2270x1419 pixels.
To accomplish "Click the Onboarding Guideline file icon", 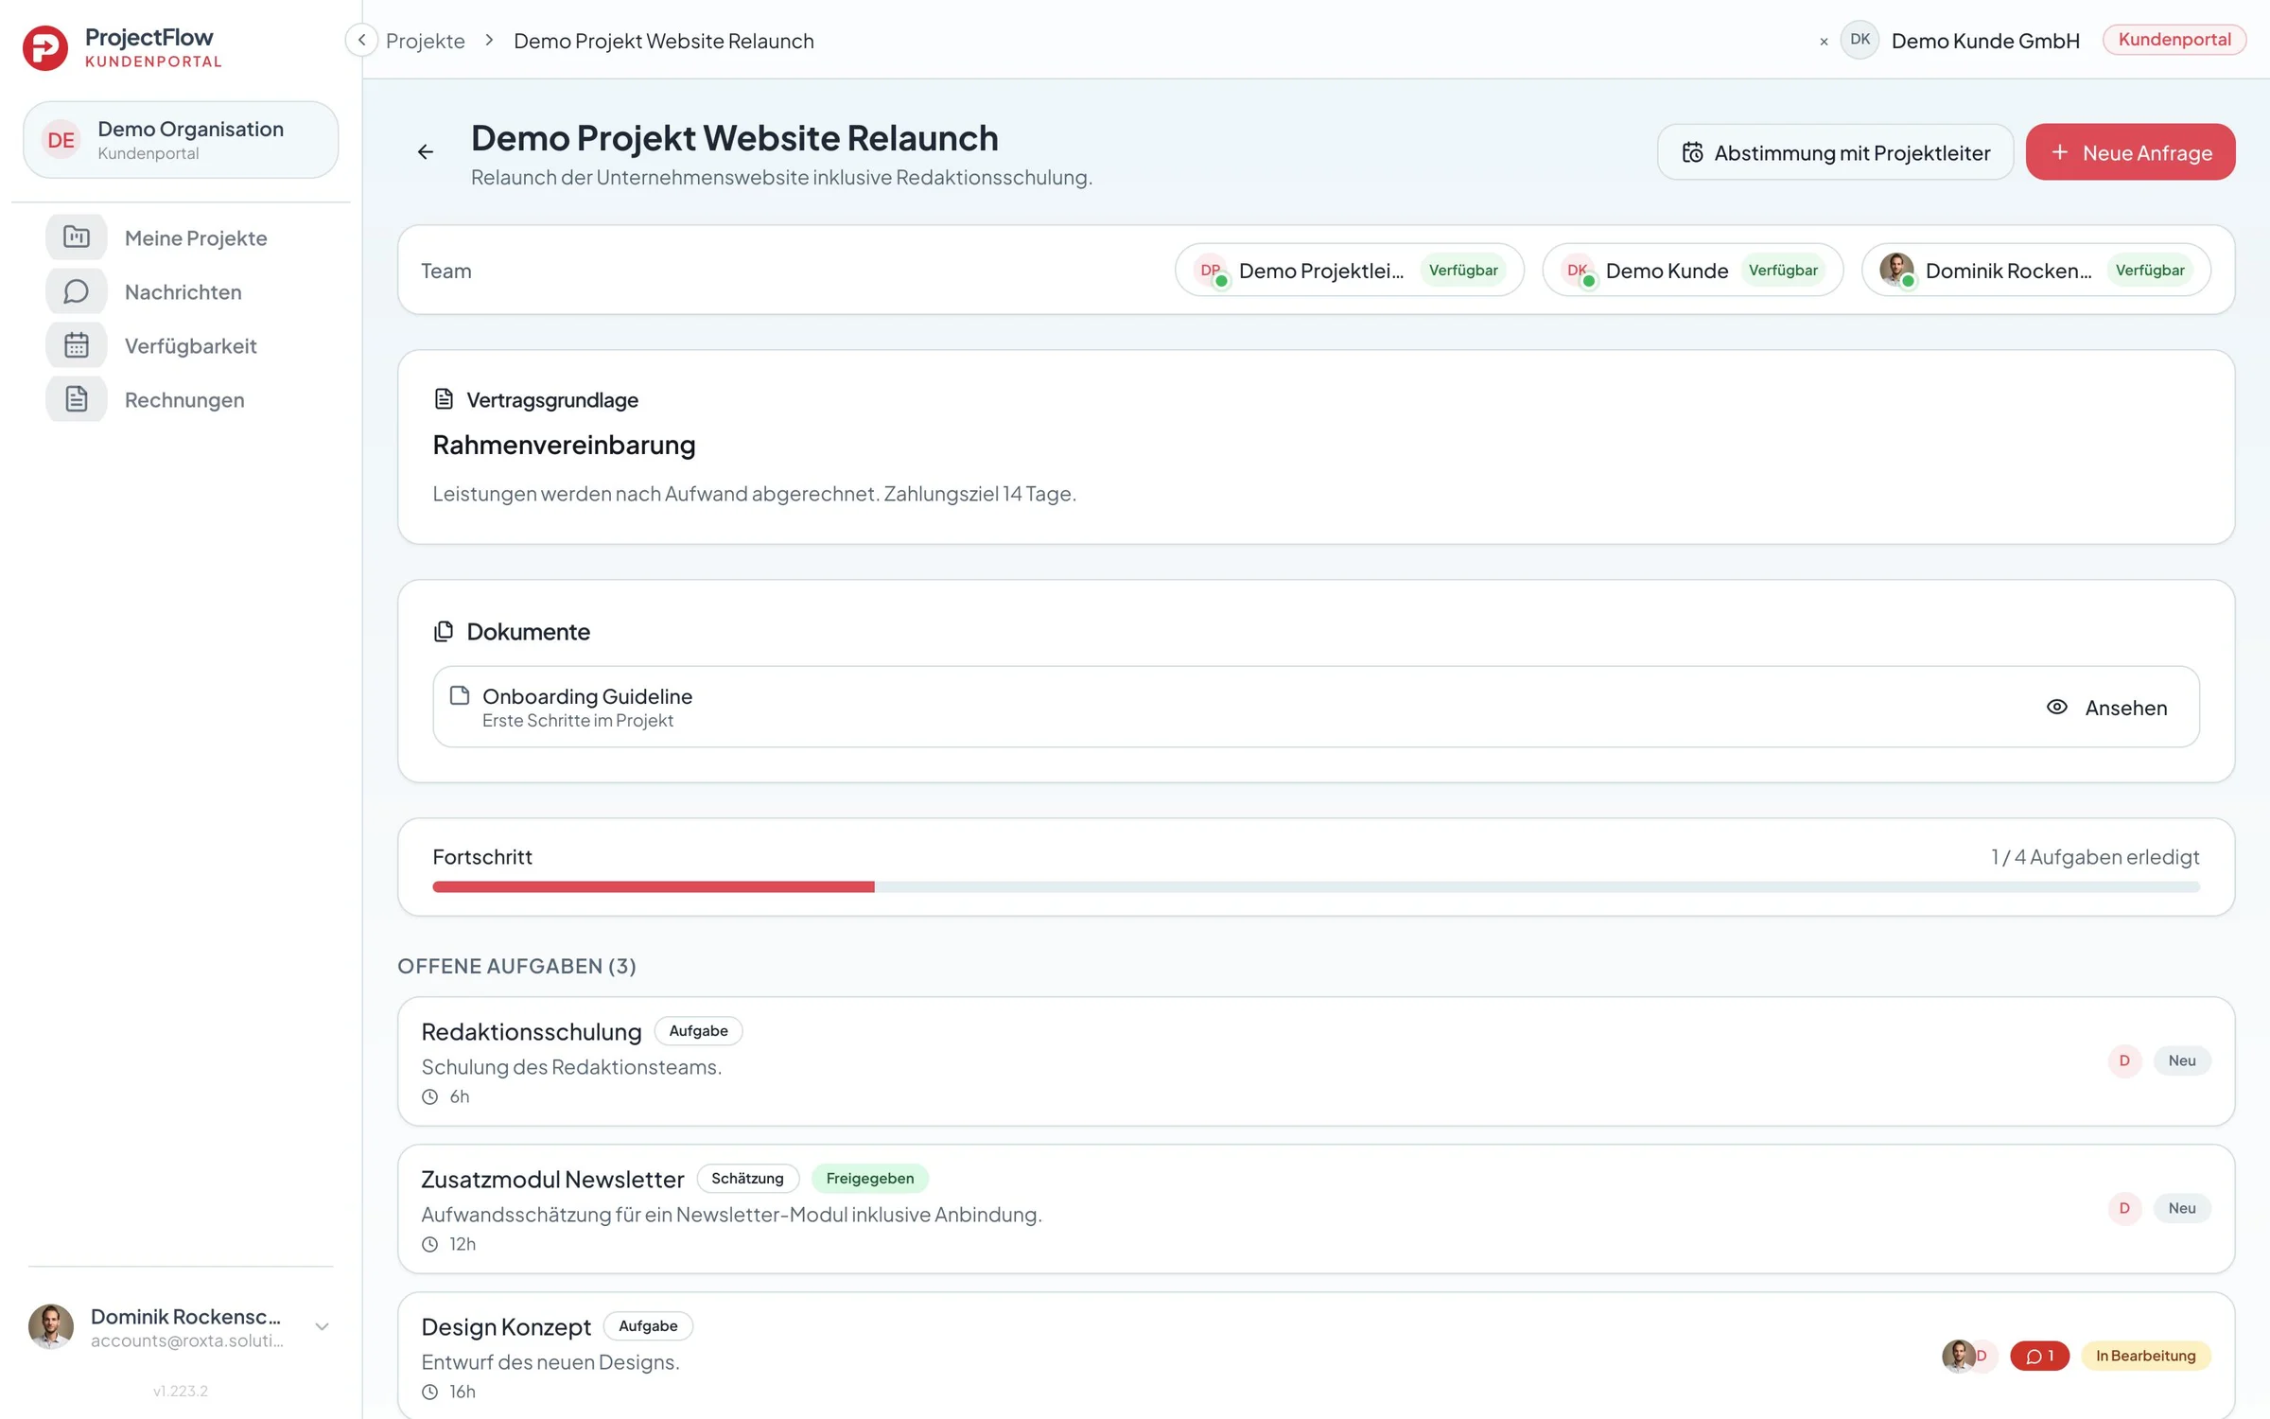I will pyautogui.click(x=460, y=695).
